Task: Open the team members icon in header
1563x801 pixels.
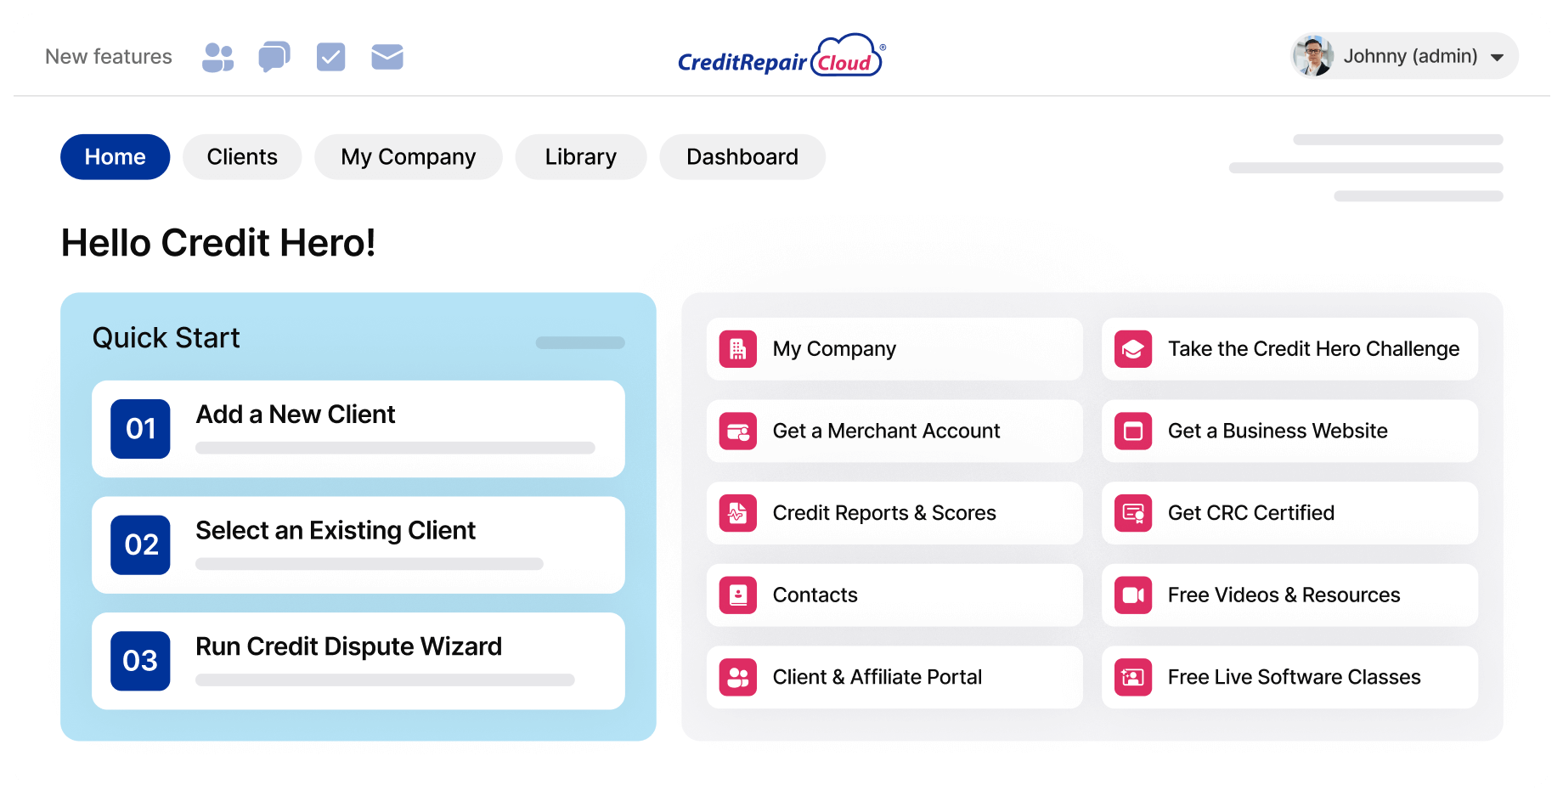Action: (x=218, y=57)
